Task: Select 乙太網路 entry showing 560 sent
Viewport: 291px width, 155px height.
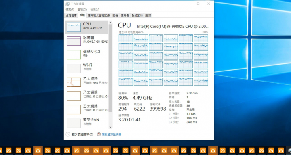Action: coord(86,82)
